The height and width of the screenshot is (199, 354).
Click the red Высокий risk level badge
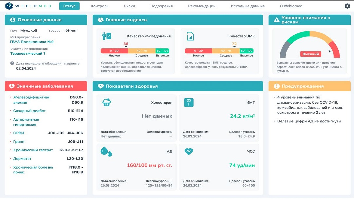pos(310,54)
